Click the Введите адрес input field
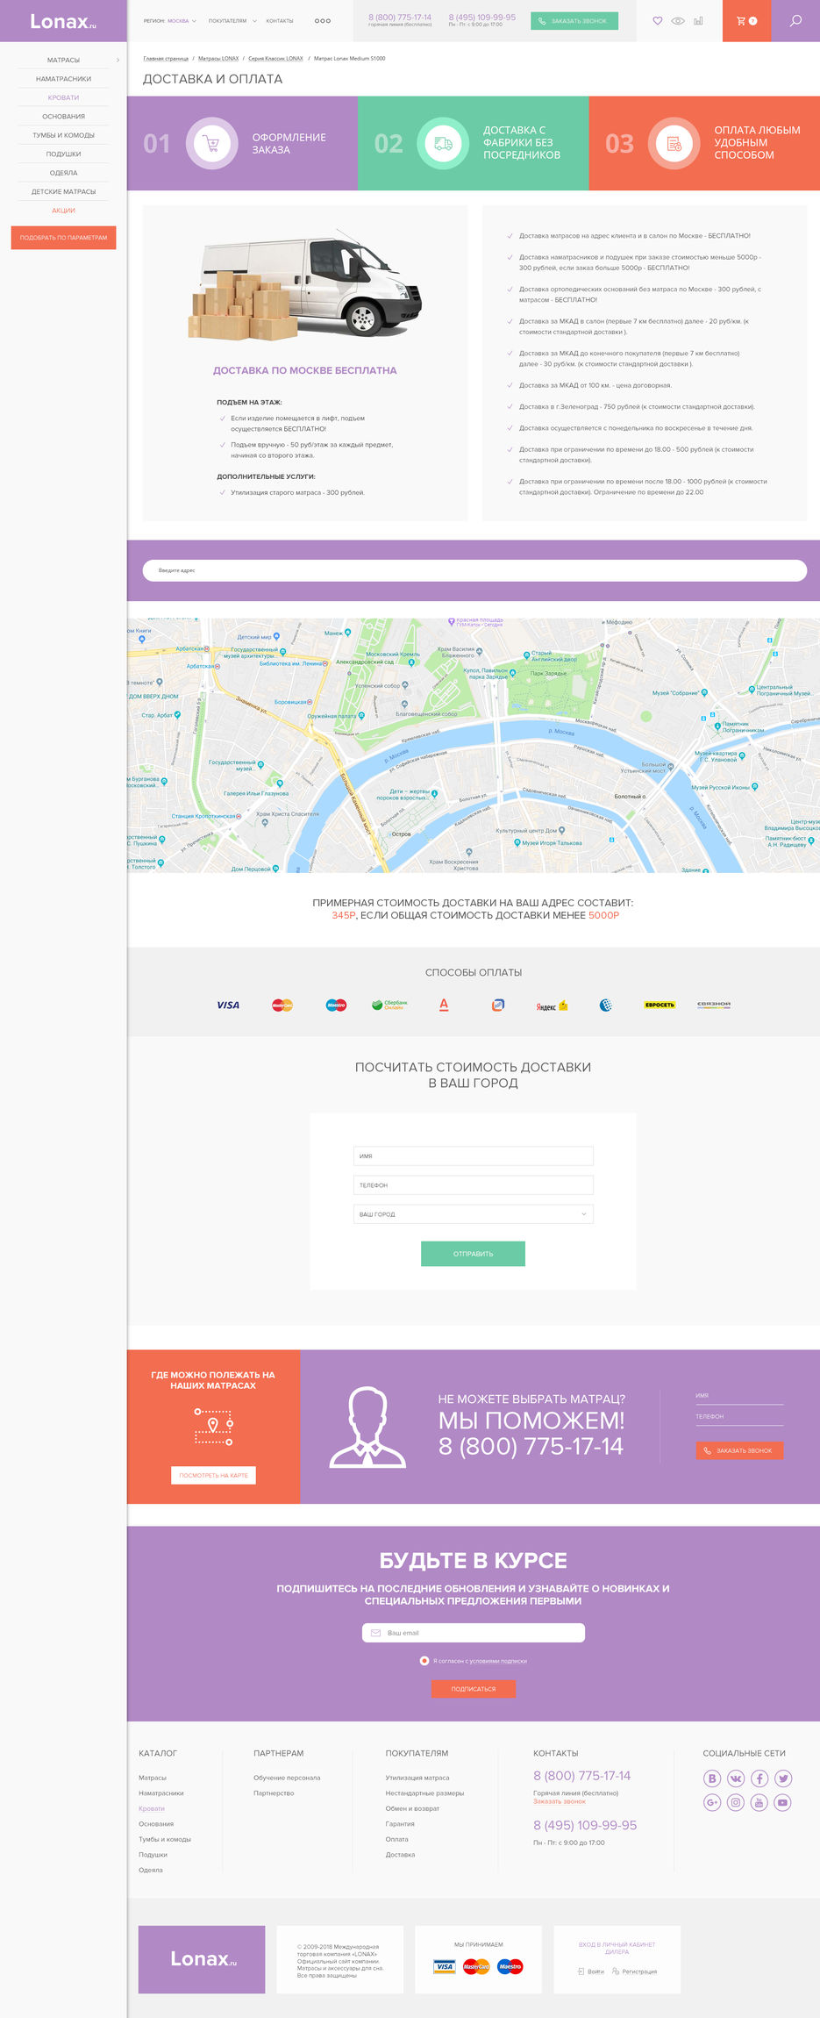This screenshot has width=820, height=2018. (474, 570)
